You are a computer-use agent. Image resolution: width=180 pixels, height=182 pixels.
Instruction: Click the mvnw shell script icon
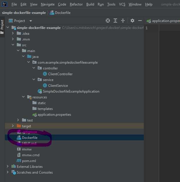[19, 149]
